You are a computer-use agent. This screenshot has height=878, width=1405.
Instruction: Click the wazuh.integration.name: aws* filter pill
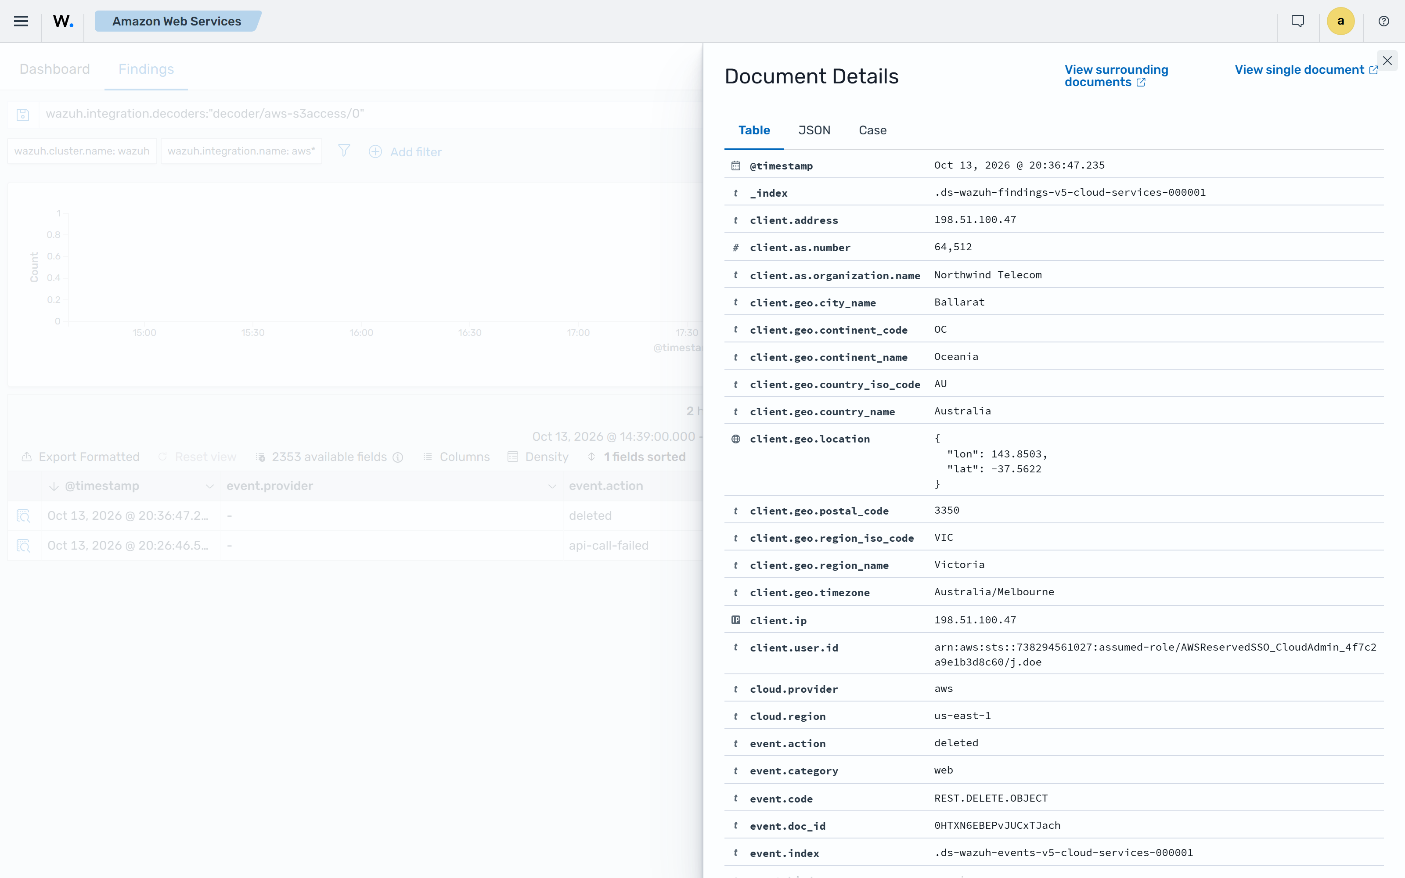click(241, 151)
